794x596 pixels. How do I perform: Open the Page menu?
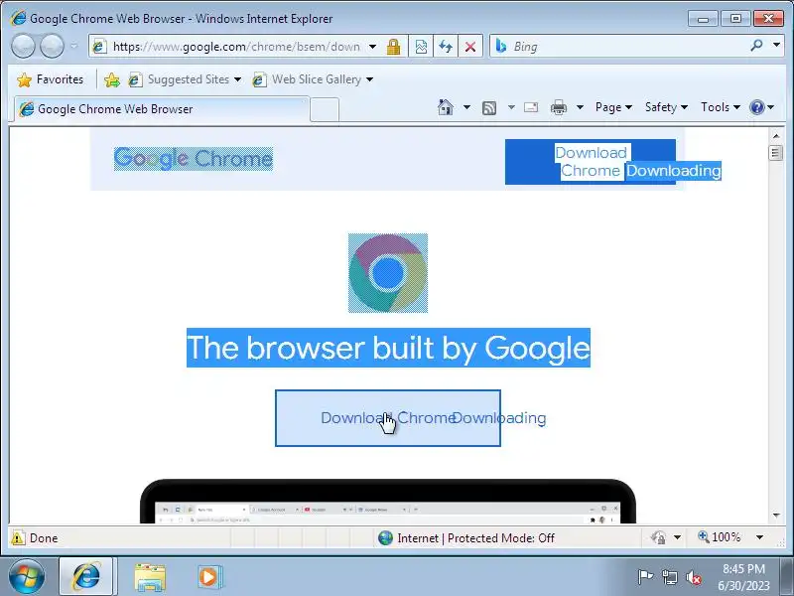coord(613,107)
